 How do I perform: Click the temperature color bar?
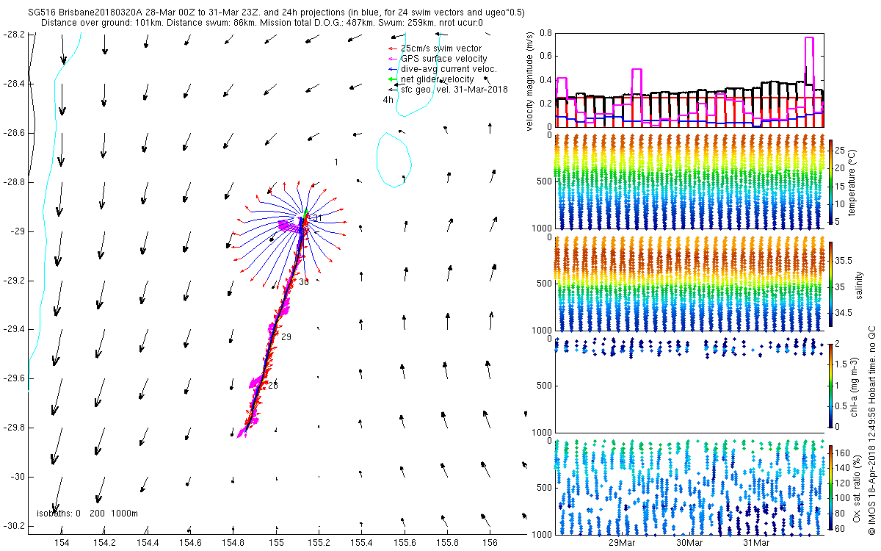coord(831,181)
